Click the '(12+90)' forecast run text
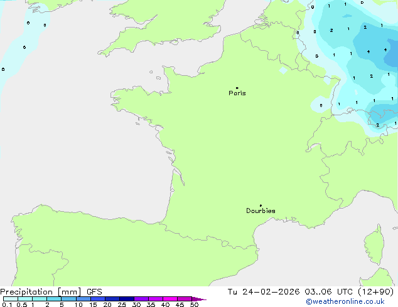 click(x=375, y=292)
